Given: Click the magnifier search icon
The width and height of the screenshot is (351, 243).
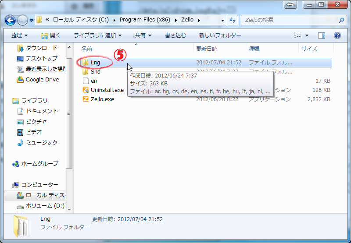Looking at the screenshot, I should click(341, 20).
